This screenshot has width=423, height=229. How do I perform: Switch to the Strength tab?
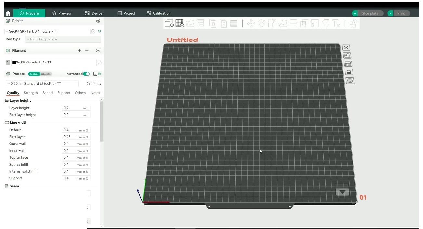31,93
